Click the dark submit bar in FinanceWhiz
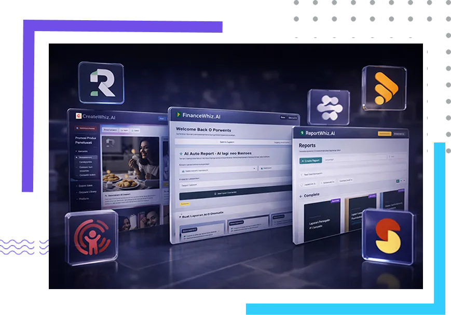 click(236, 193)
